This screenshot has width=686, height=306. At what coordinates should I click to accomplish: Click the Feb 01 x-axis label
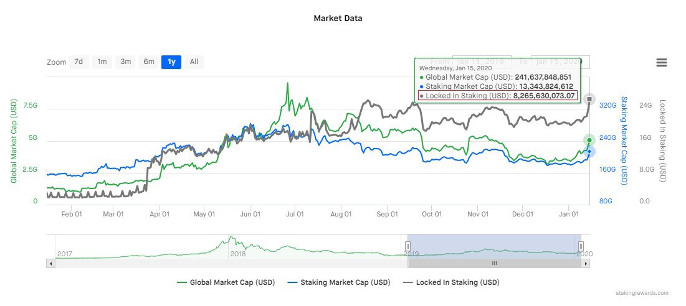click(x=72, y=215)
